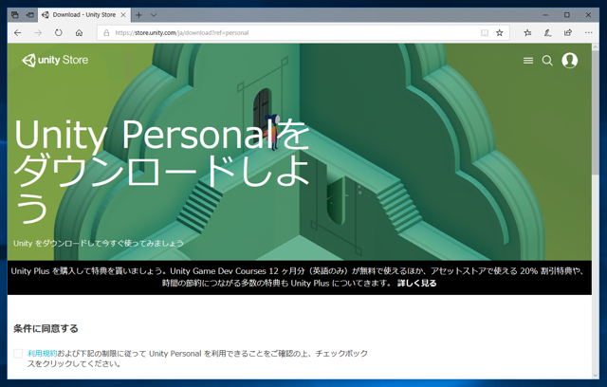View site security lock icon
The width and height of the screenshot is (607, 387).
coord(106,33)
